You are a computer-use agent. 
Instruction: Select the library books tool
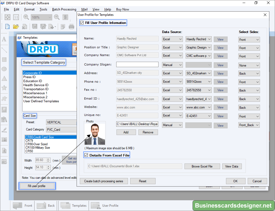[4, 119]
